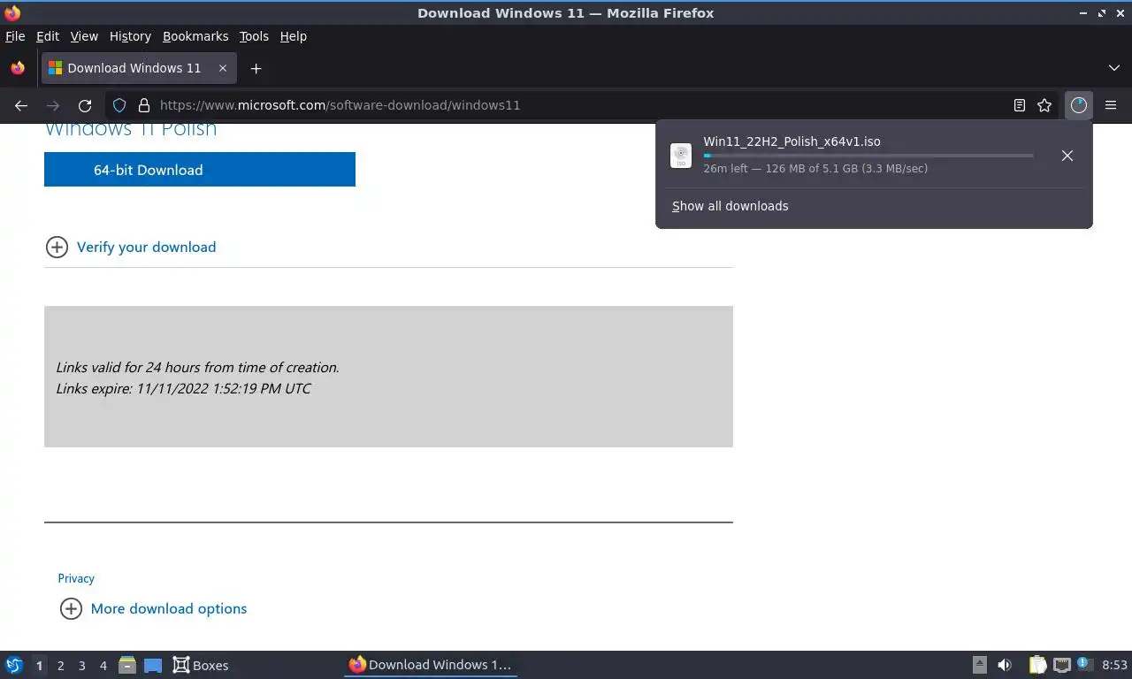
Task: Switch to workspace 4
Action: point(103,665)
